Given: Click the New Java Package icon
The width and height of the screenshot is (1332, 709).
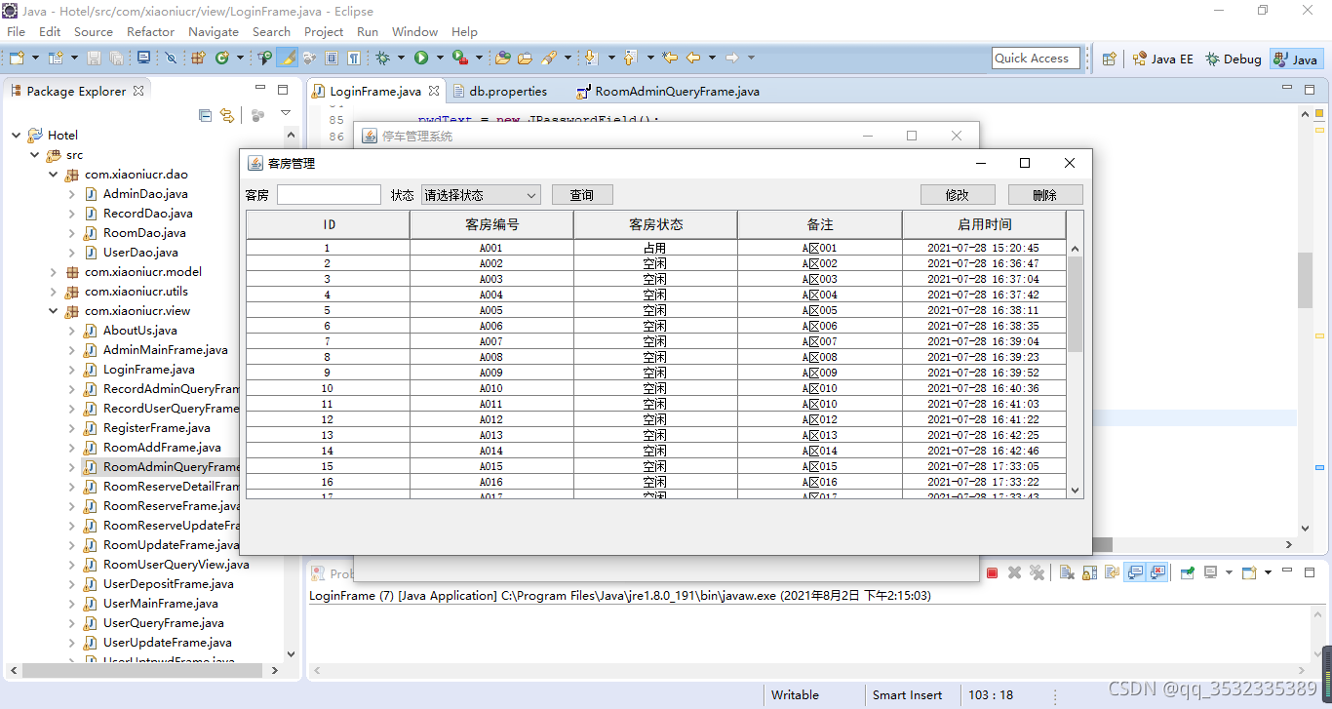Looking at the screenshot, I should point(197,58).
